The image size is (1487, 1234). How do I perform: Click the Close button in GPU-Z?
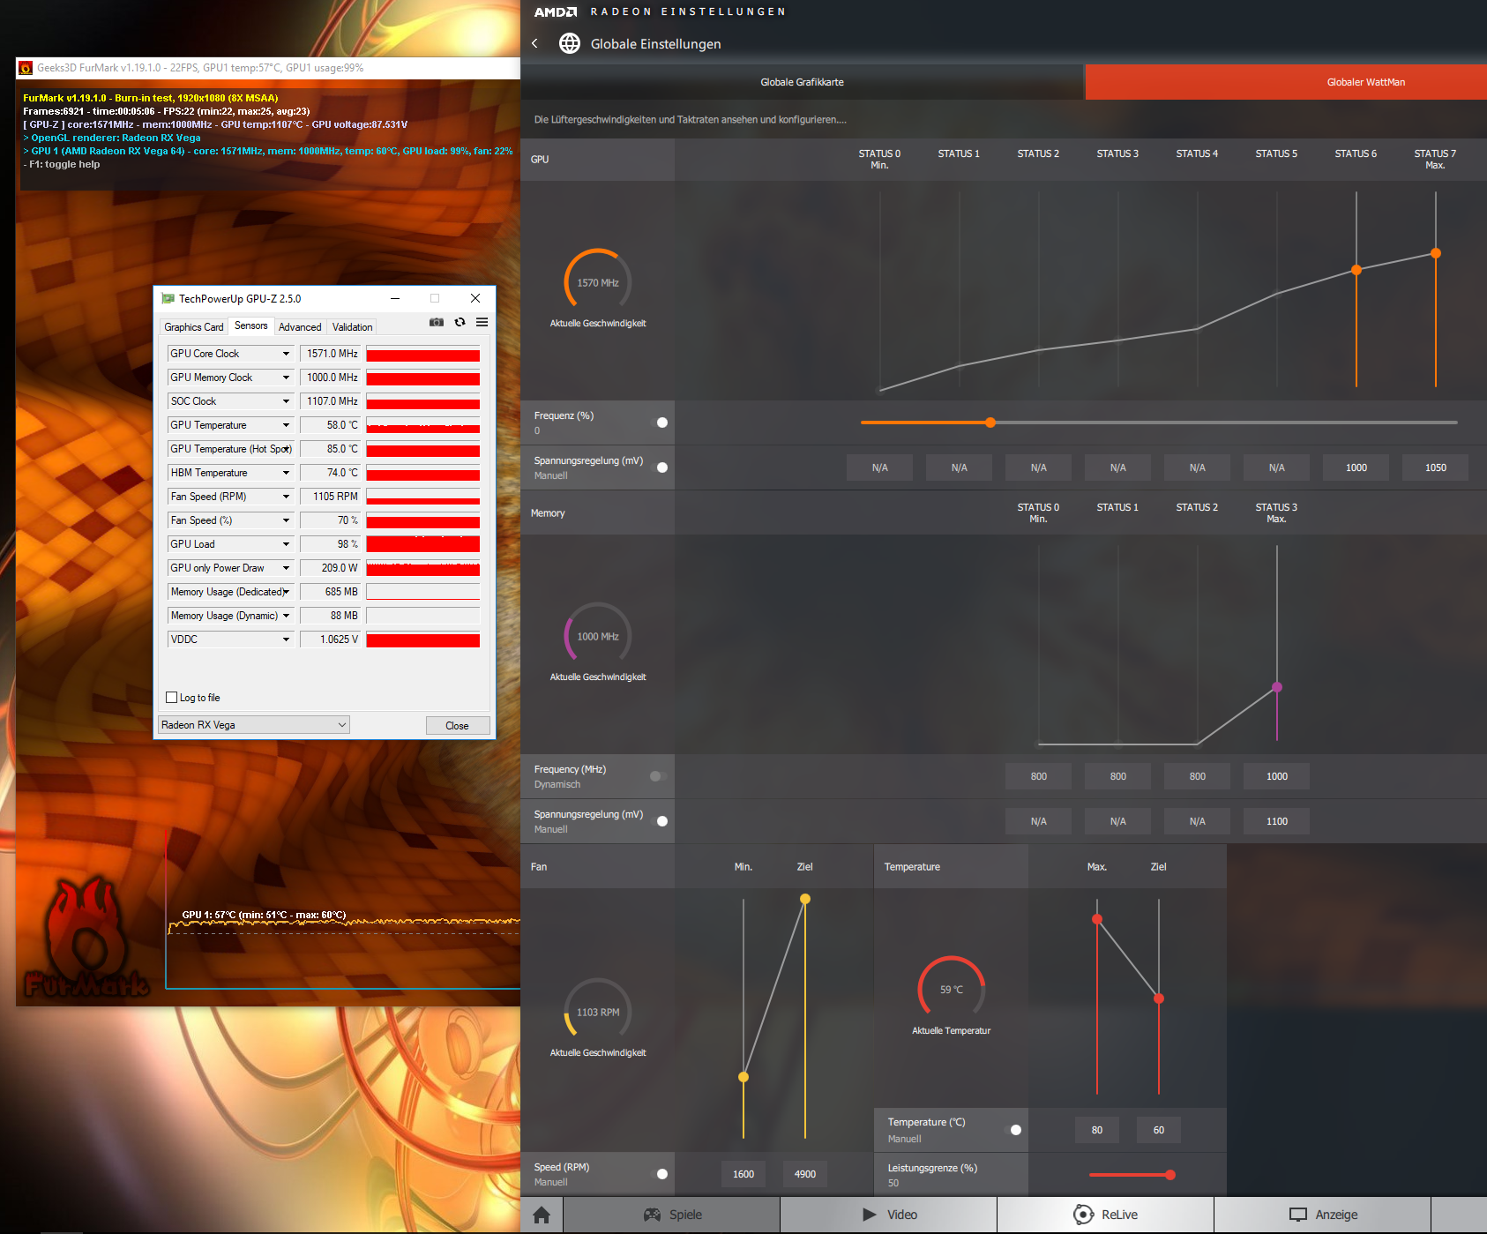pos(457,726)
